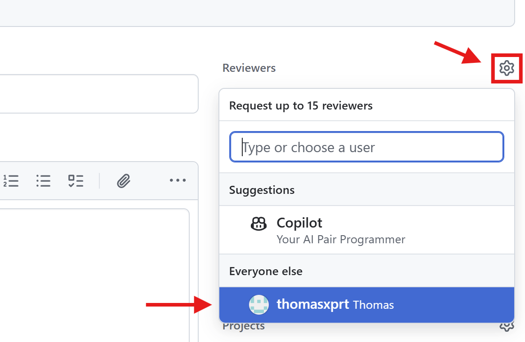The image size is (525, 342).
Task: Focus the "Type or choose a user" field
Action: point(366,147)
